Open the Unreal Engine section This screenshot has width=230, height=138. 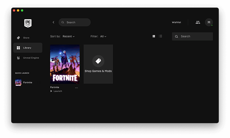tap(31, 58)
